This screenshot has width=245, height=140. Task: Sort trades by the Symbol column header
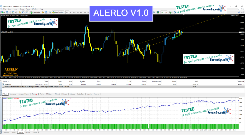pyautogui.click(x=83, y=82)
